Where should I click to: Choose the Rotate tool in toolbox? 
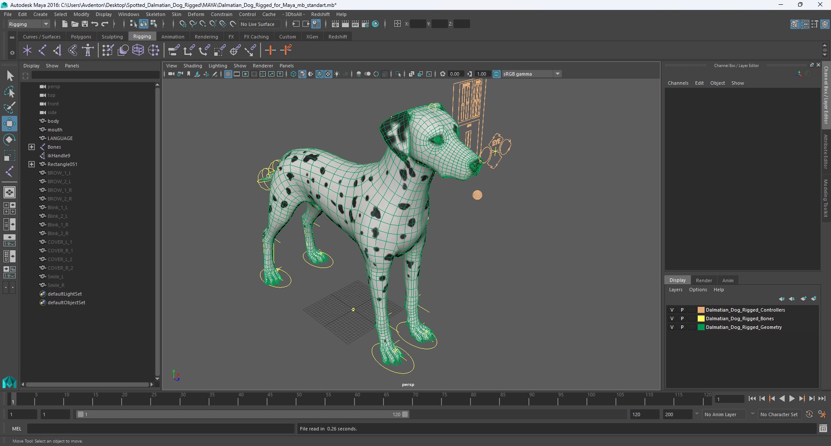pyautogui.click(x=10, y=140)
